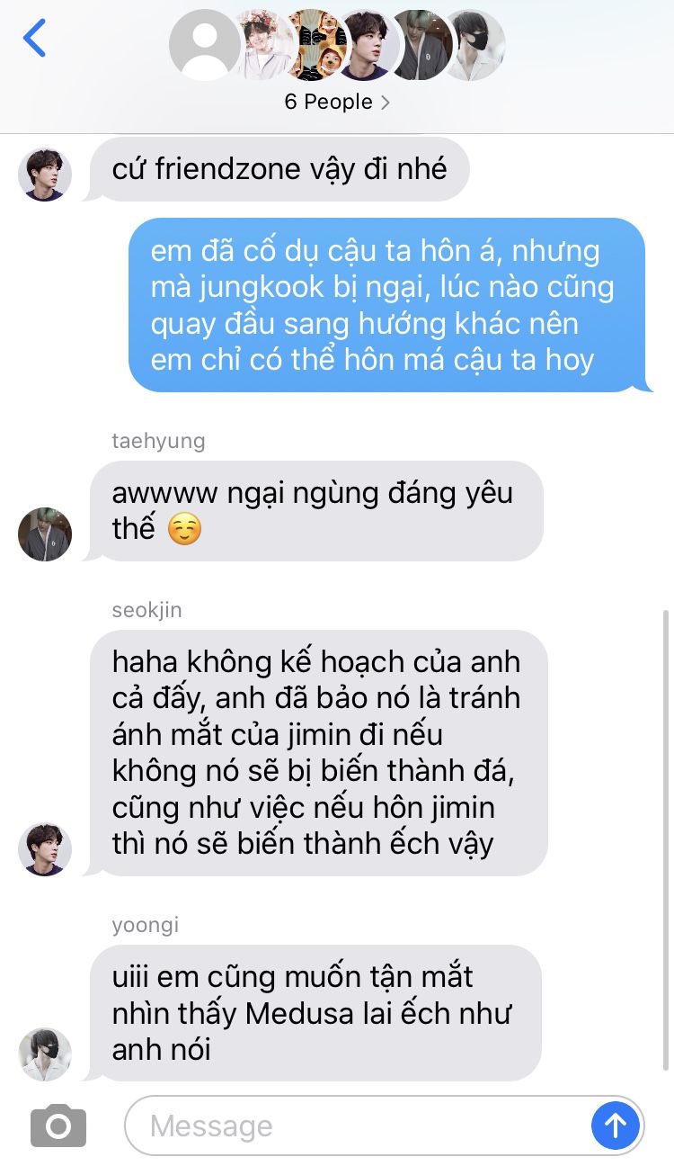Image resolution: width=674 pixels, height=1166 pixels.
Task: Tap the blue send arrow button
Action: 616,1125
